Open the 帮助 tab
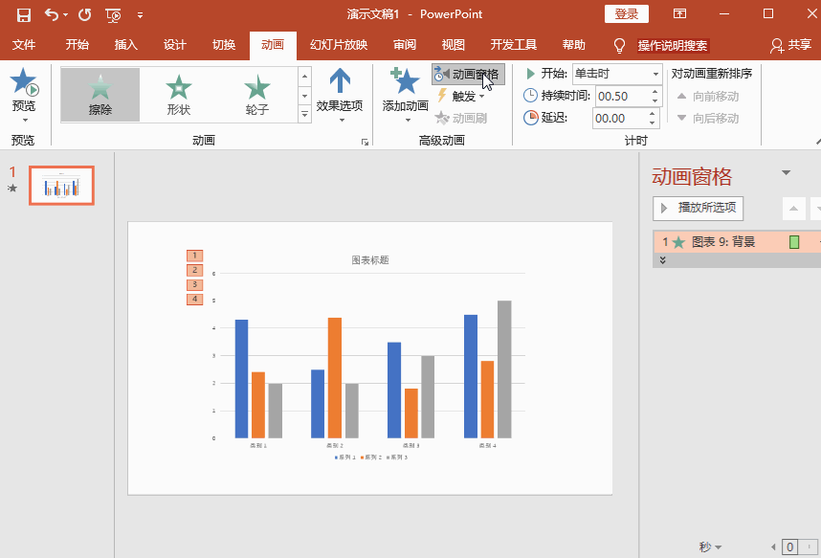Screen dimensions: 821x558 point(574,45)
